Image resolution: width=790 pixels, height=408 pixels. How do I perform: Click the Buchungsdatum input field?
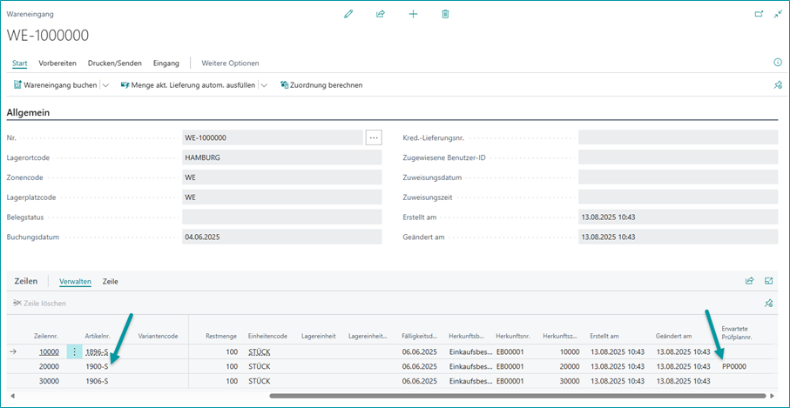281,237
